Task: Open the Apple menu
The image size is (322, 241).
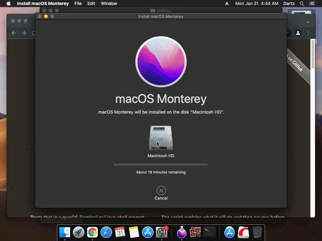Action: pyautogui.click(x=8, y=3)
